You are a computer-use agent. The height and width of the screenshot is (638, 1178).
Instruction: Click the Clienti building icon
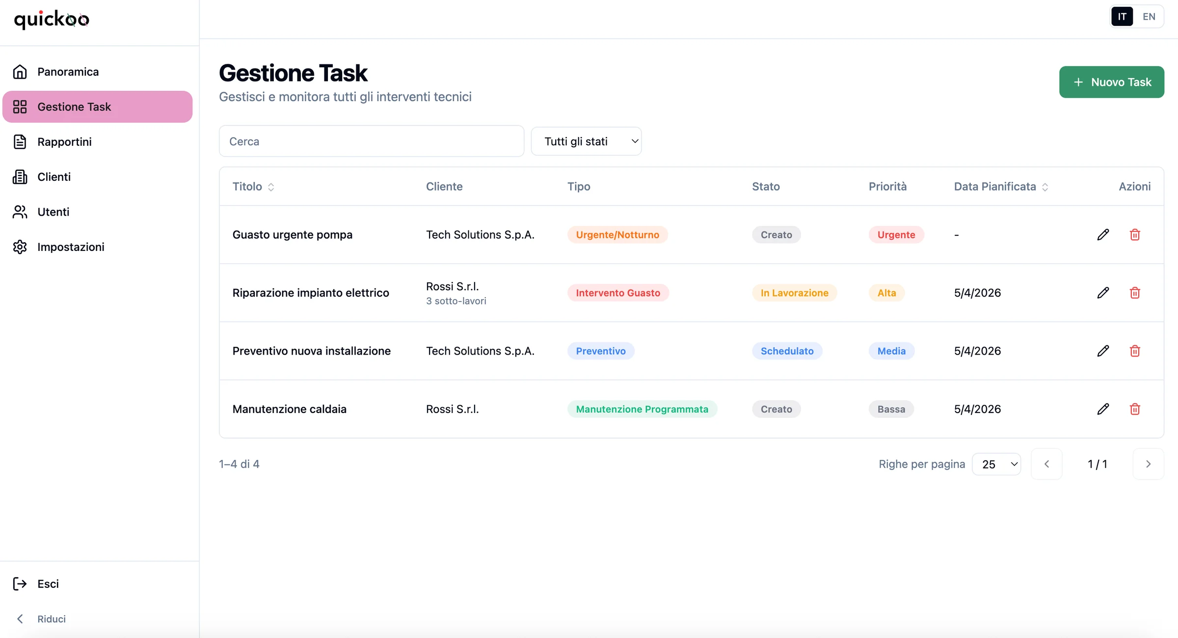(x=20, y=177)
